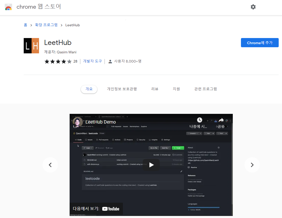Switch to the 리뷰 tab
The image size is (282, 218).
click(x=155, y=89)
